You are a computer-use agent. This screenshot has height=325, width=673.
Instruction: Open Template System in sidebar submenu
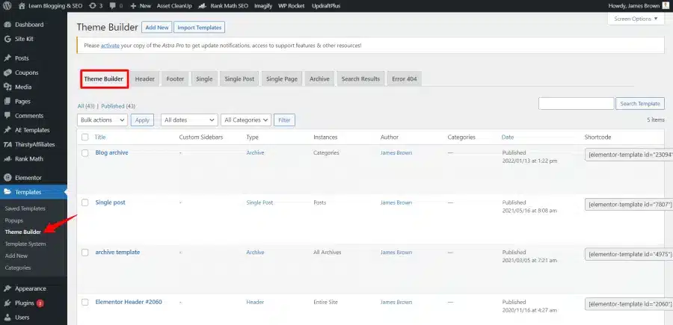[x=25, y=244]
